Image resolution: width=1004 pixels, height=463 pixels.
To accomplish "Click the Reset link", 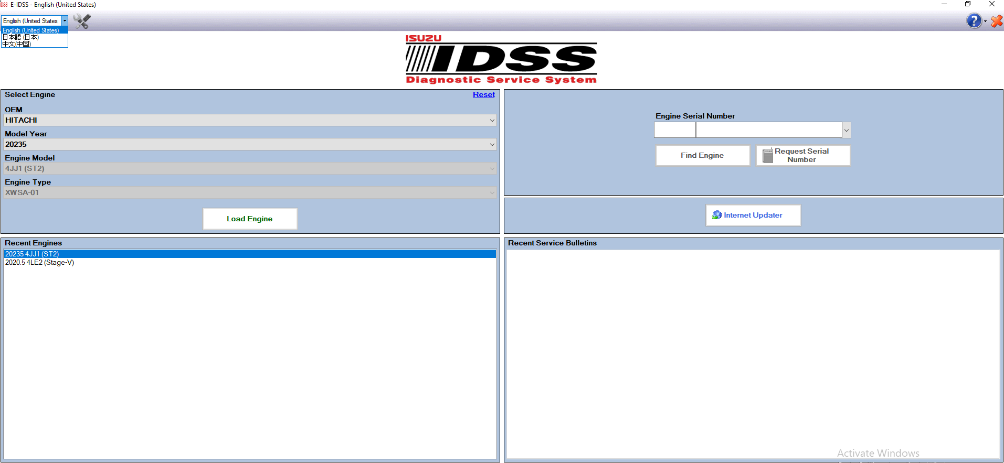I will point(483,95).
